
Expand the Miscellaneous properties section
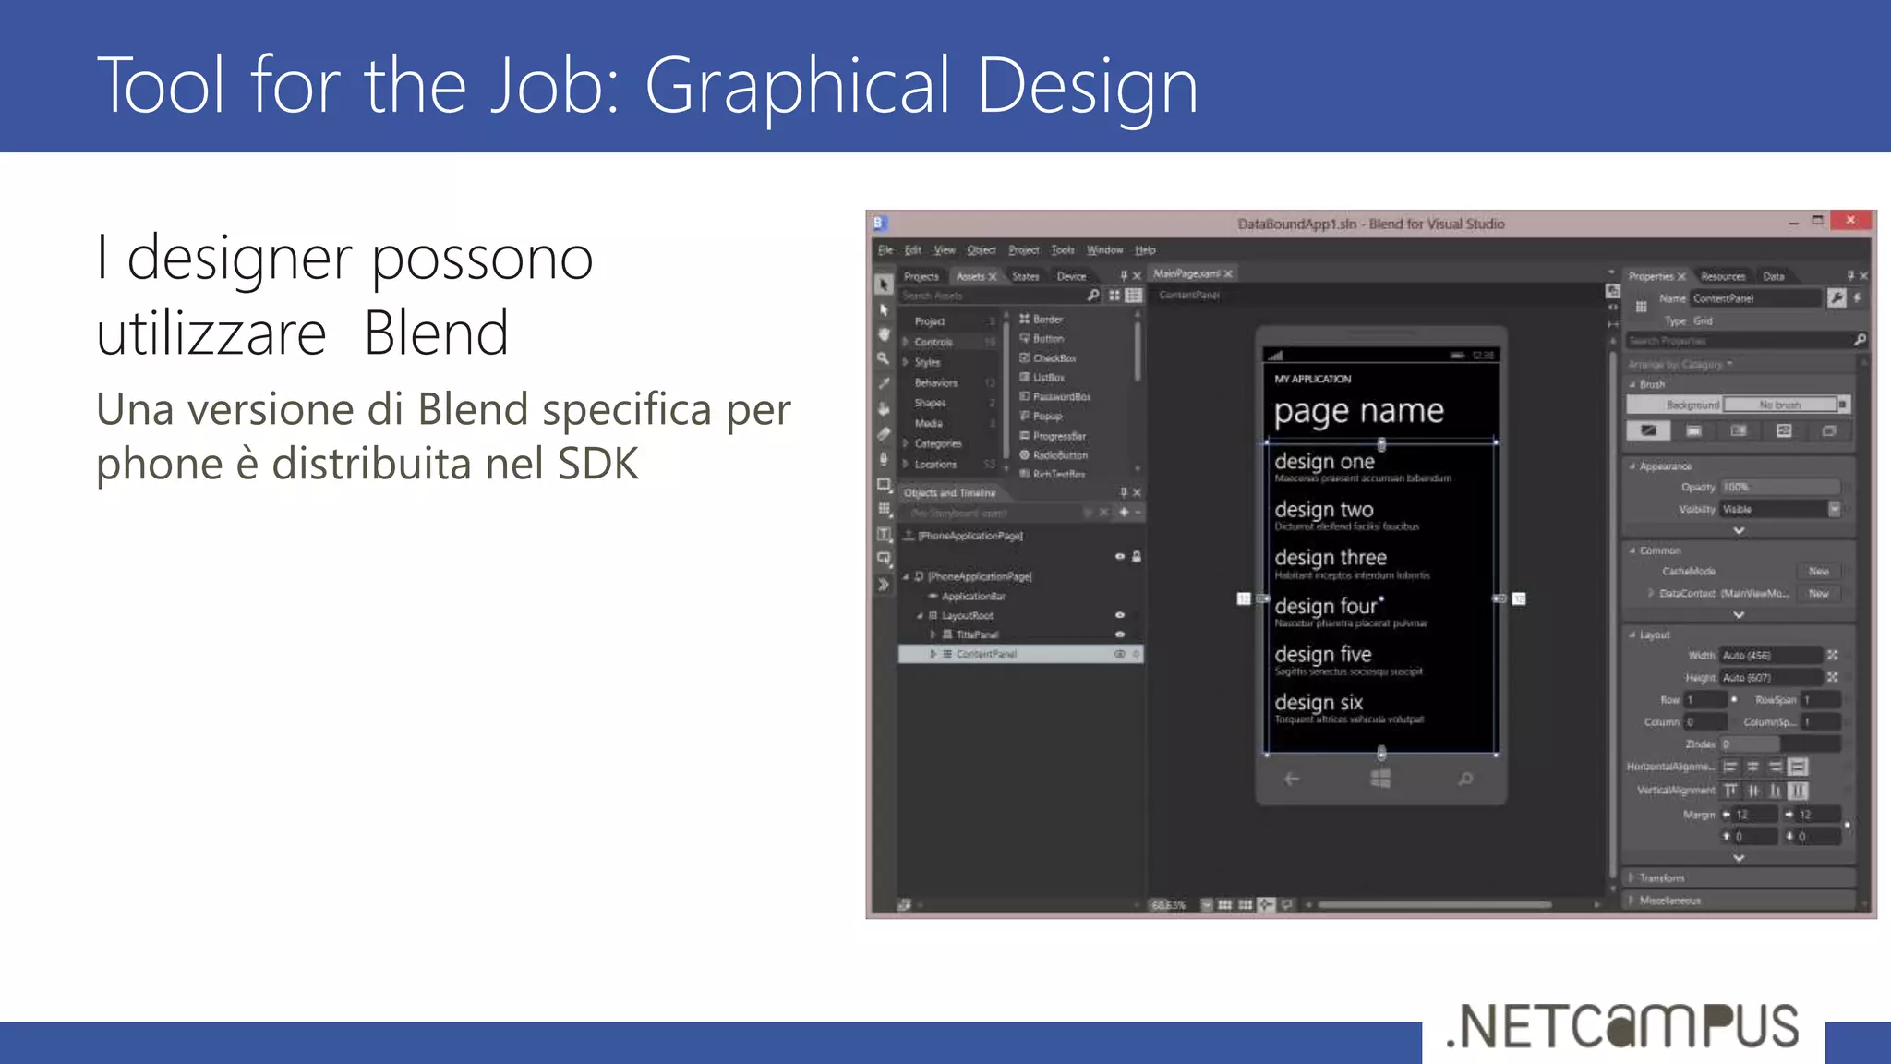pyautogui.click(x=1632, y=900)
